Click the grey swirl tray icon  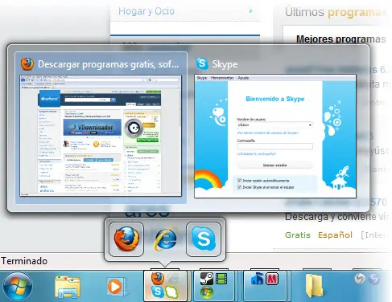coord(360,279)
